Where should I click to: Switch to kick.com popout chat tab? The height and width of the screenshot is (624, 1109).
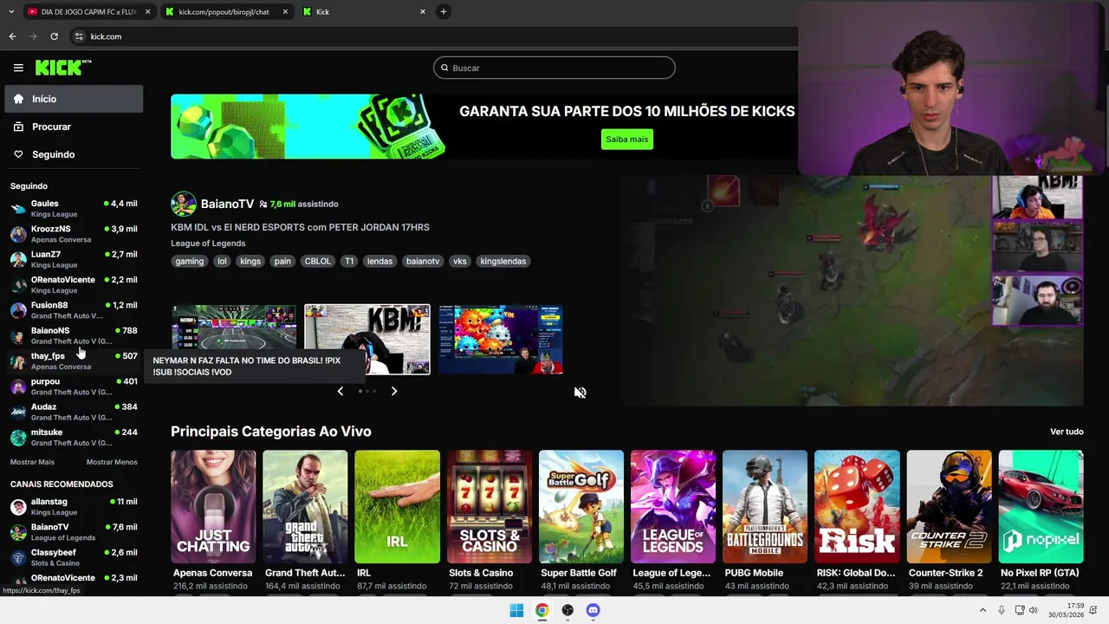[224, 12]
